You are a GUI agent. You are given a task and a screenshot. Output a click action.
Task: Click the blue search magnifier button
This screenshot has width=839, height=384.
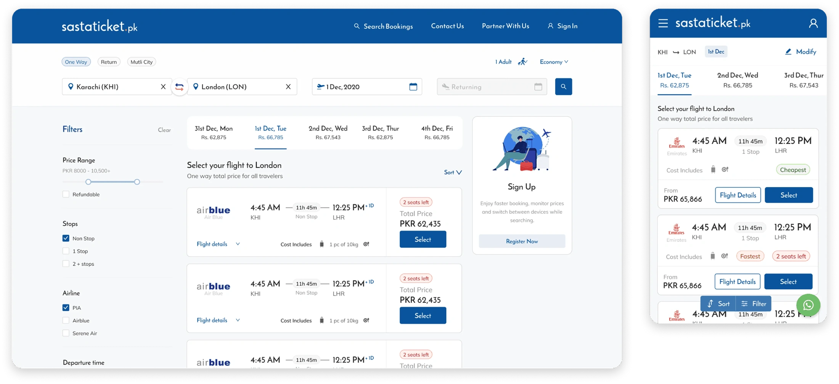[563, 87]
